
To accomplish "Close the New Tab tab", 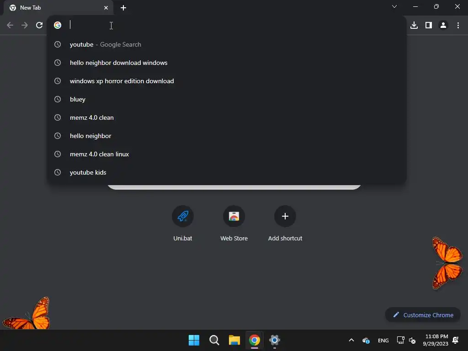I will coord(106,8).
